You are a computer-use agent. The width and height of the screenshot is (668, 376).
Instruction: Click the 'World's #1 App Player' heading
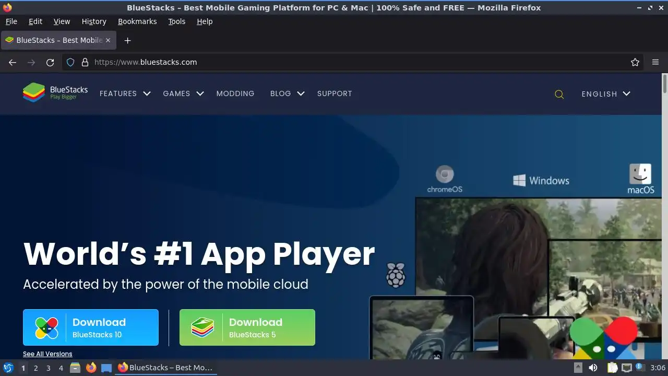[199, 254]
